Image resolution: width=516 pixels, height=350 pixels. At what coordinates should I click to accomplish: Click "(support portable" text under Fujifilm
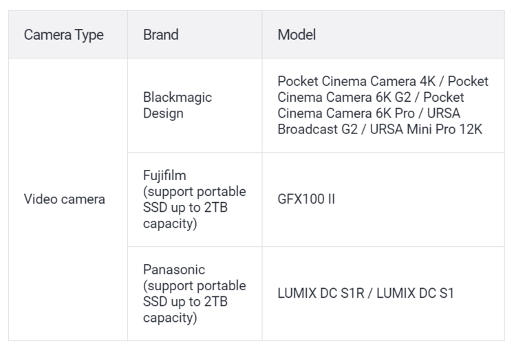coord(194,191)
